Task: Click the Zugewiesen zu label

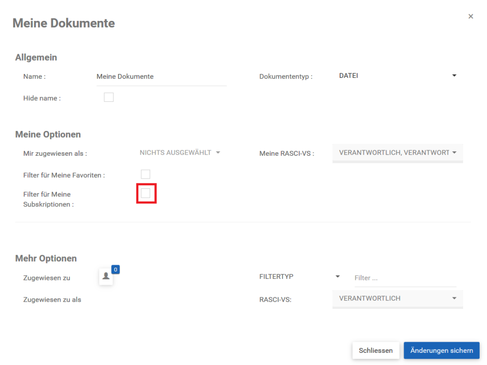Action: coord(47,278)
